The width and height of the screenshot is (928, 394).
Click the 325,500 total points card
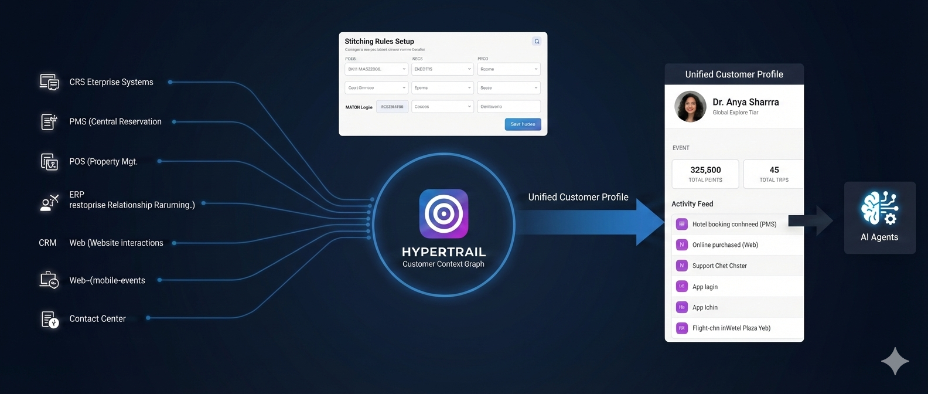point(705,174)
